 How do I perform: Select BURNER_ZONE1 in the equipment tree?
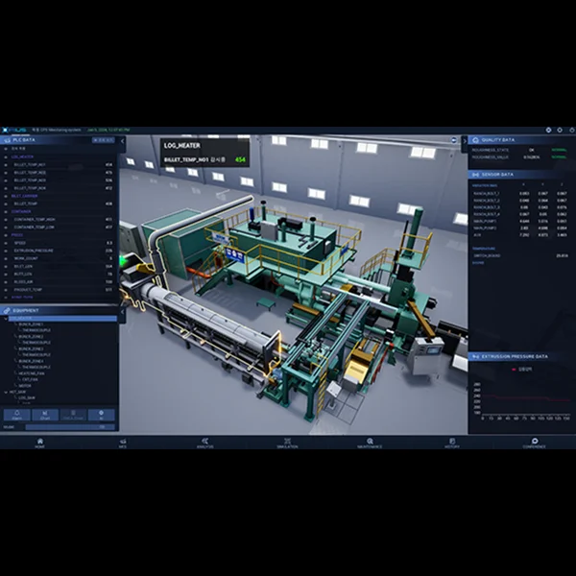point(31,324)
